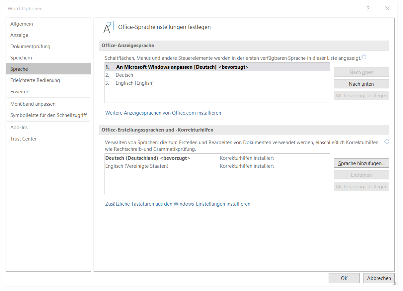Show the Erweitert options

click(x=48, y=92)
